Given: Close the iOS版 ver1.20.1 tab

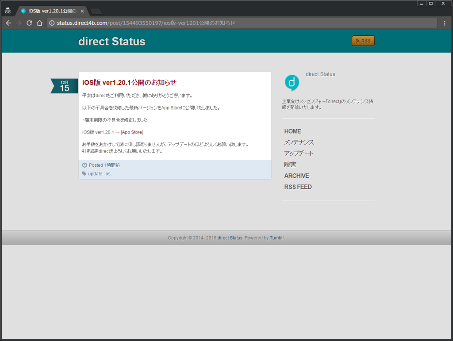Looking at the screenshot, I should [x=82, y=11].
